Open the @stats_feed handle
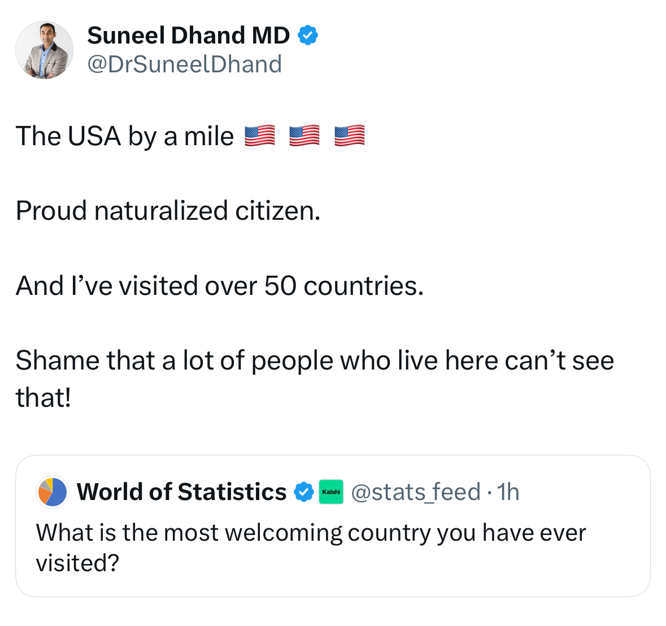 416,492
